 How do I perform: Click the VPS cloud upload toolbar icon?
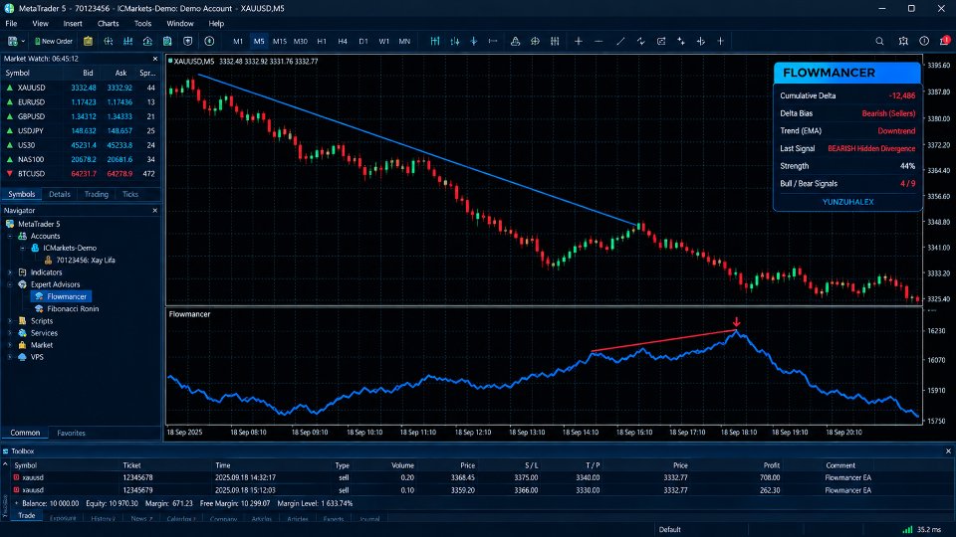click(147, 42)
